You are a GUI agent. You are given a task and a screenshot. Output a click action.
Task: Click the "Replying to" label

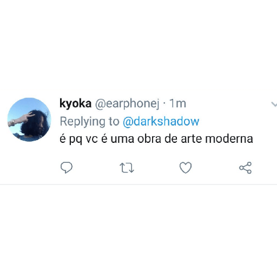89,122
